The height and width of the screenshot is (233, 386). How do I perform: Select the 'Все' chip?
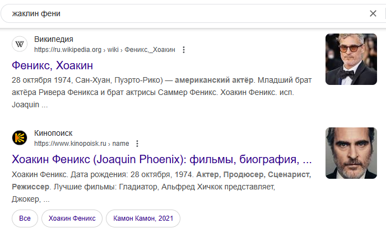tap(25, 218)
